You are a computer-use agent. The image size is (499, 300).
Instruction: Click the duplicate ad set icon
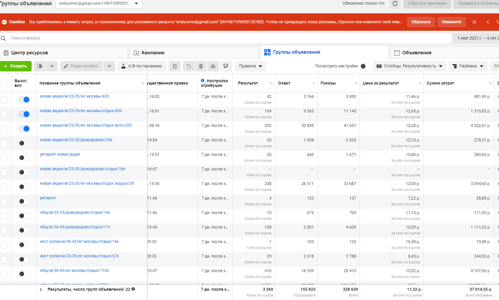[40, 66]
